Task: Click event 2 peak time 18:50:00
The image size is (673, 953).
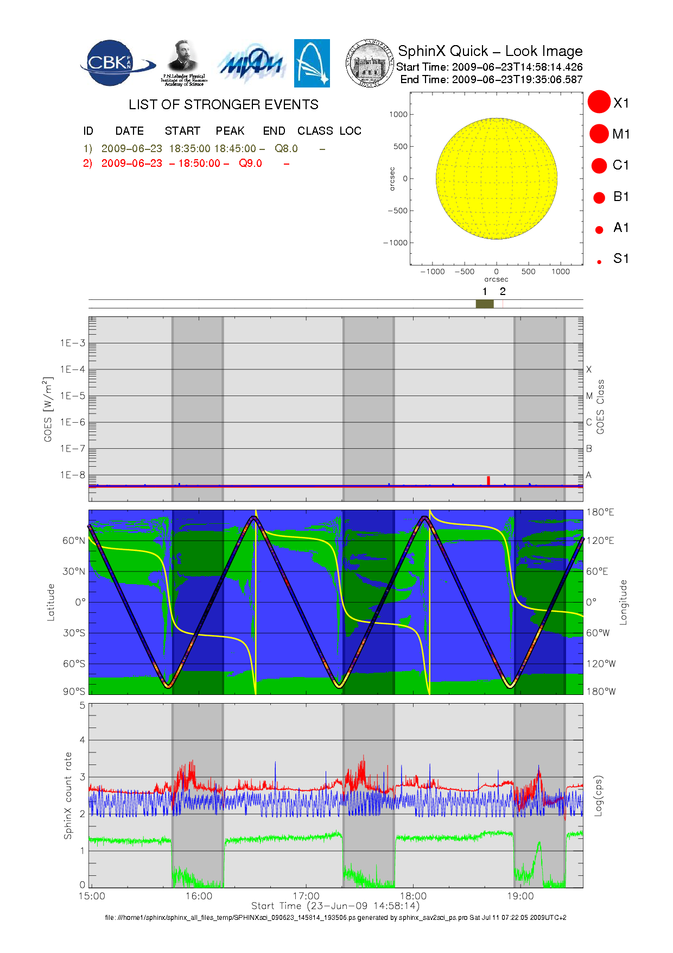Action: point(199,163)
